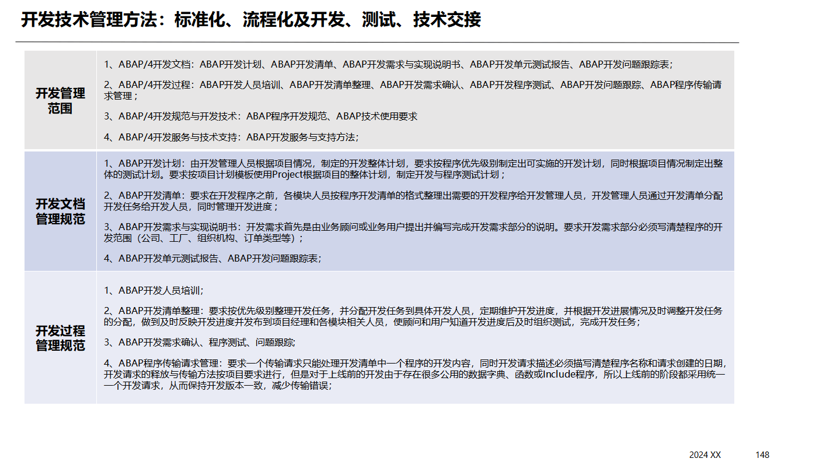Select the 开发文档管理规范 row header

click(x=60, y=211)
